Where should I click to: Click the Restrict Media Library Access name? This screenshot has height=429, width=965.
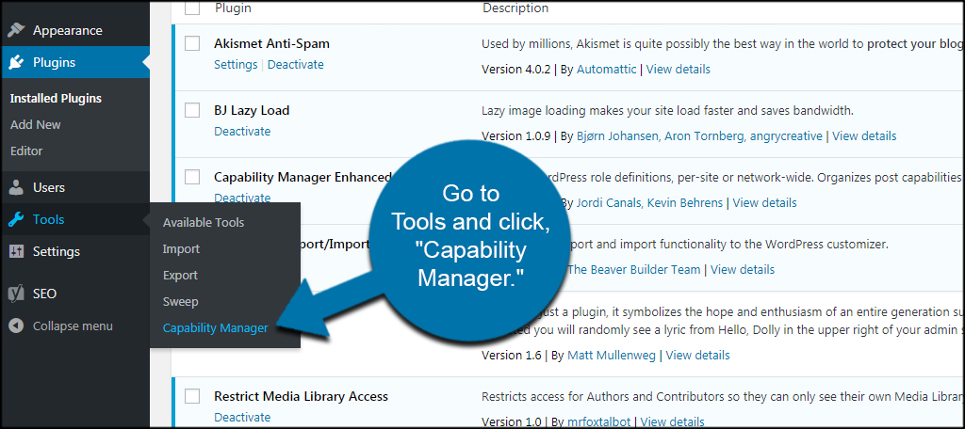pyautogui.click(x=301, y=396)
